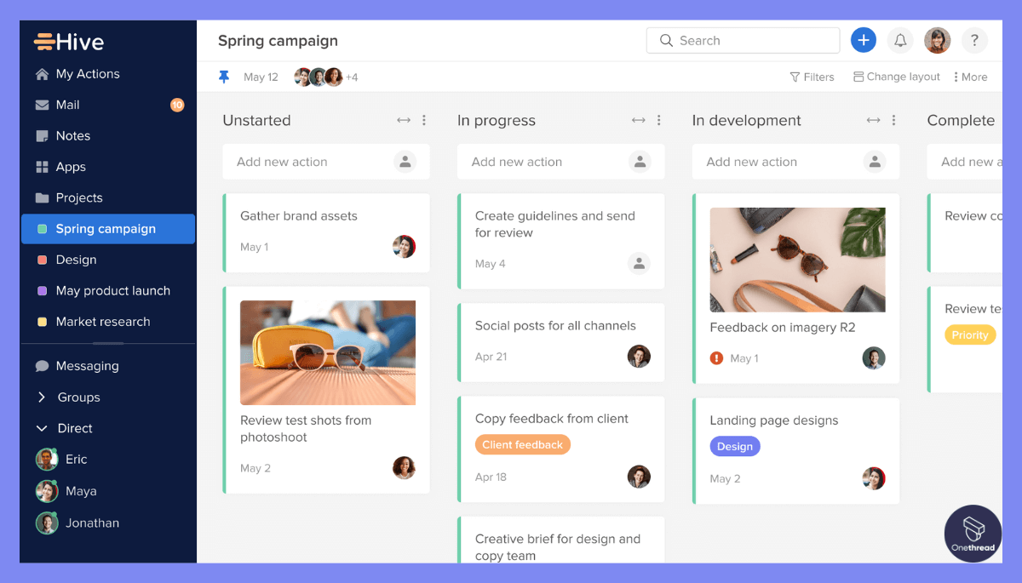Open the Notes section

tap(73, 135)
